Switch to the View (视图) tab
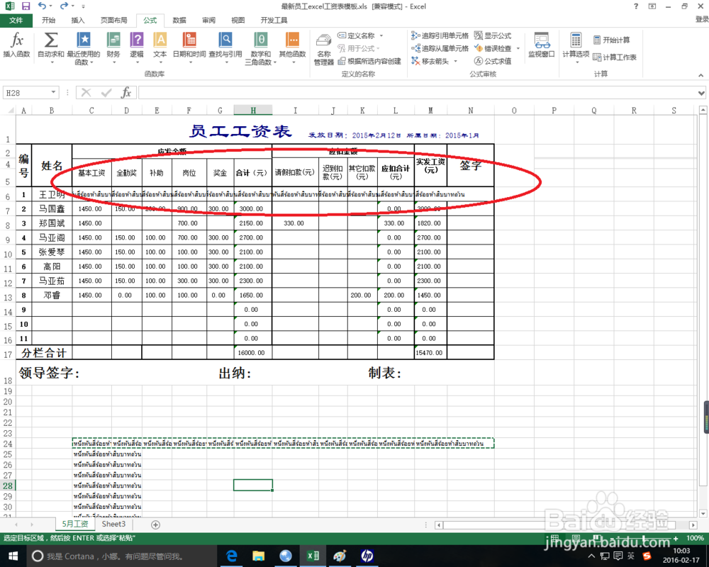709x567 pixels. tap(238, 21)
